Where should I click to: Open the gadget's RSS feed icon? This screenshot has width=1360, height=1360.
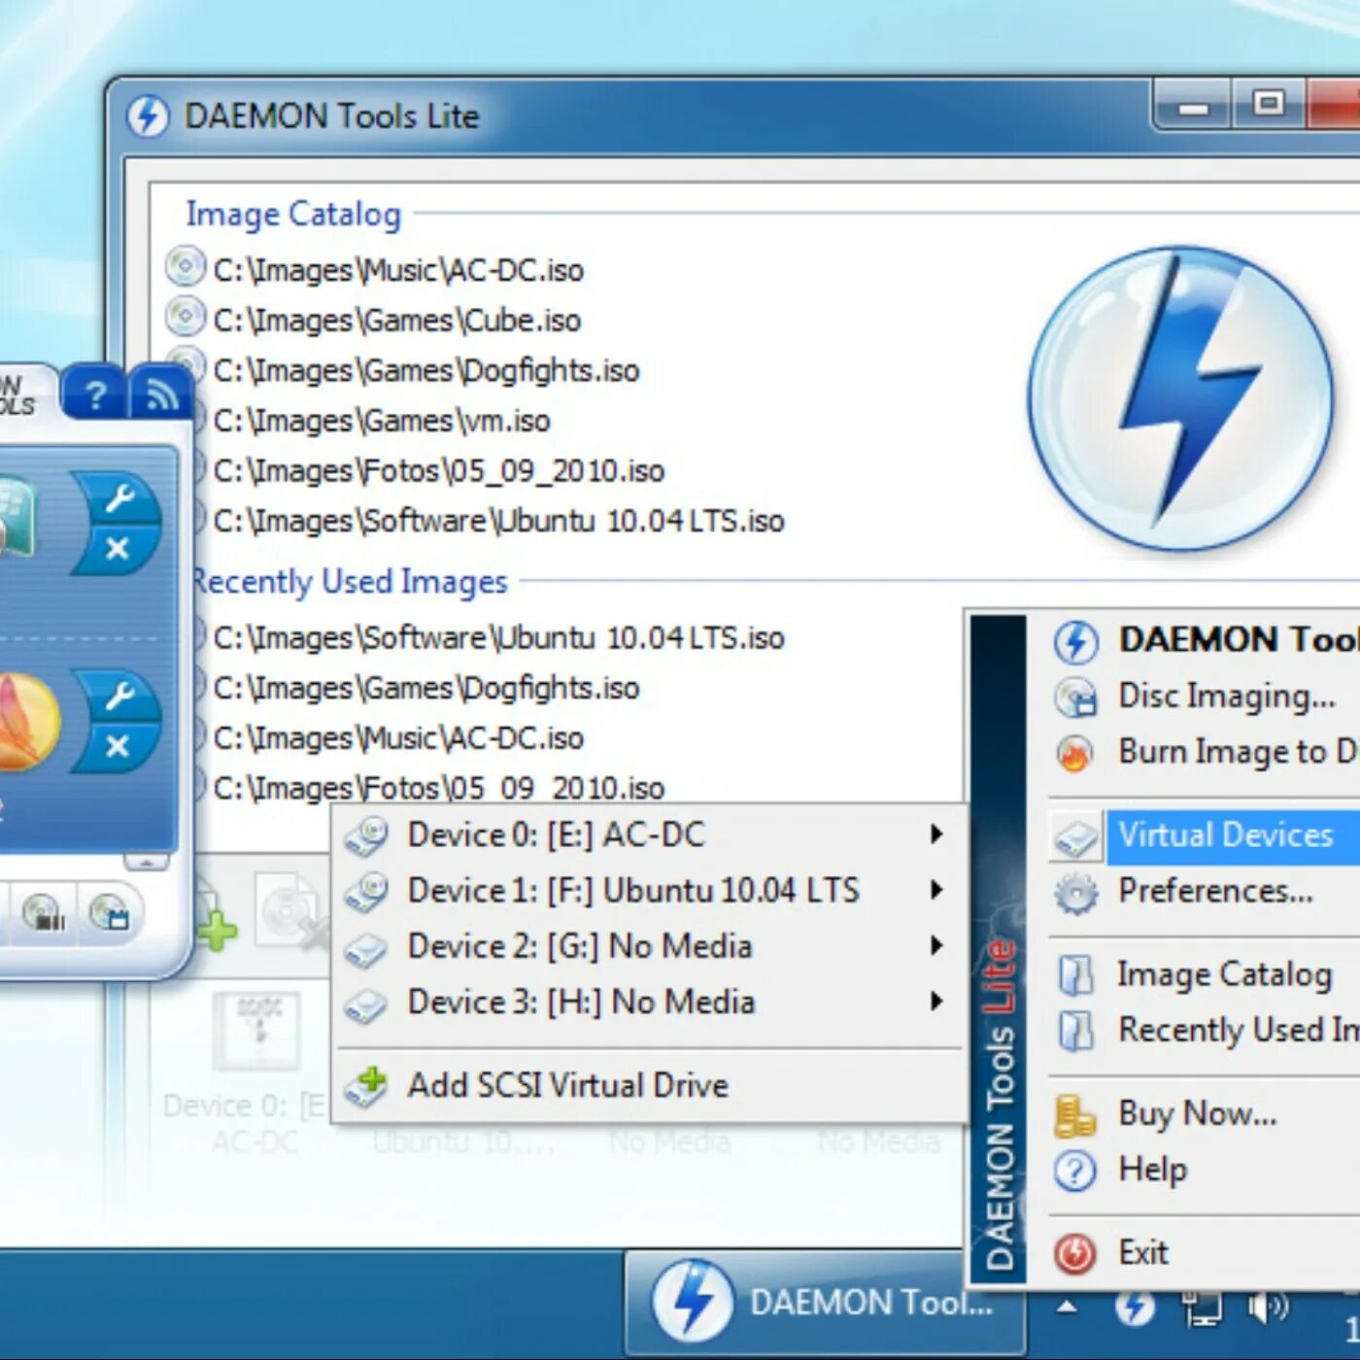click(160, 393)
